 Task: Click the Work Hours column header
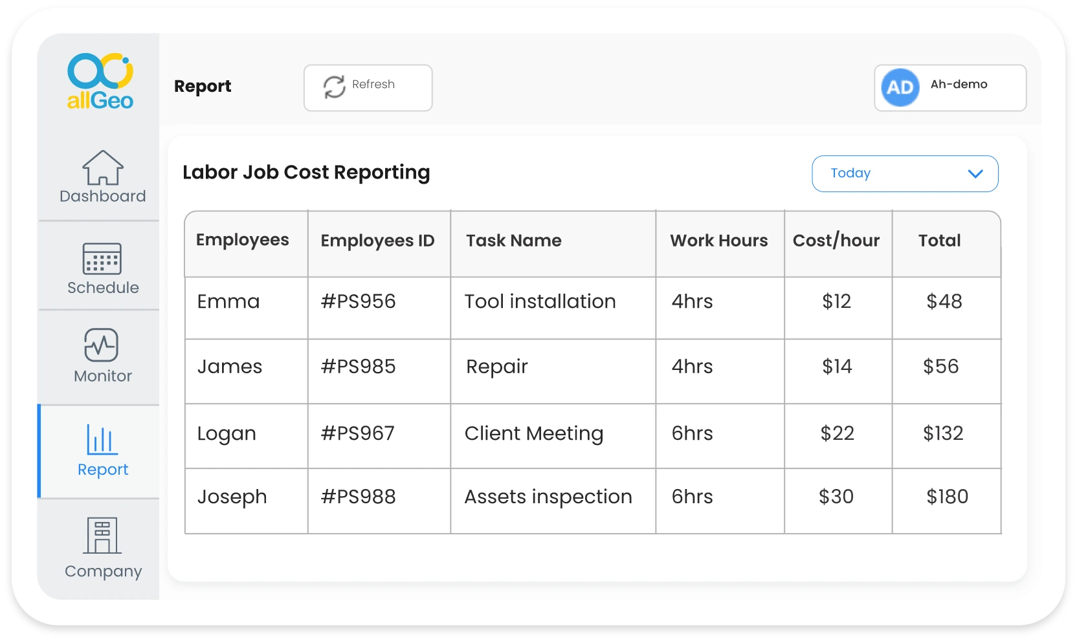[719, 241]
